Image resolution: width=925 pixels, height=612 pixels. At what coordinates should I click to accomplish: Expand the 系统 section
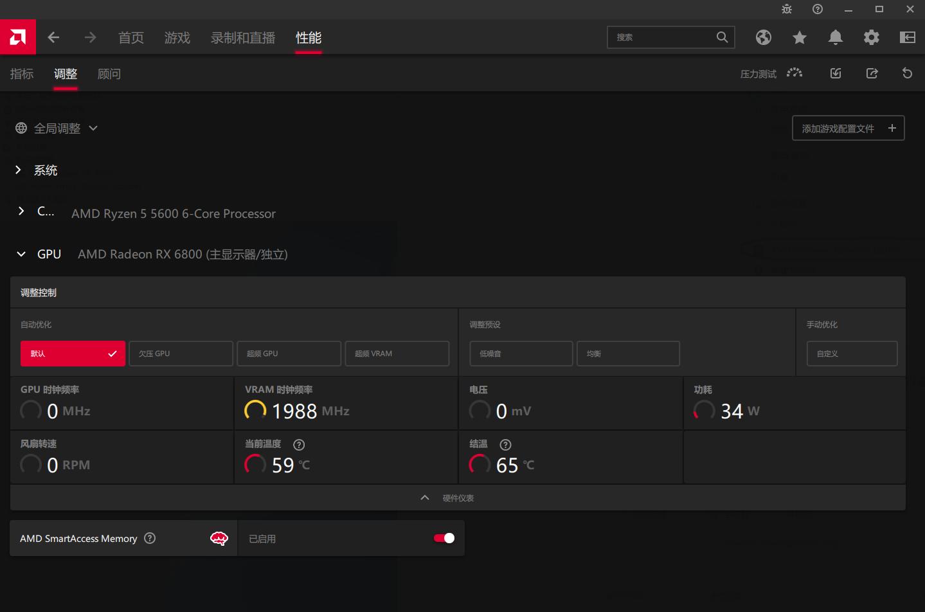(x=19, y=170)
